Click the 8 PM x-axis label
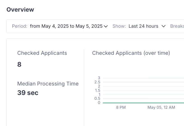 point(121,108)
